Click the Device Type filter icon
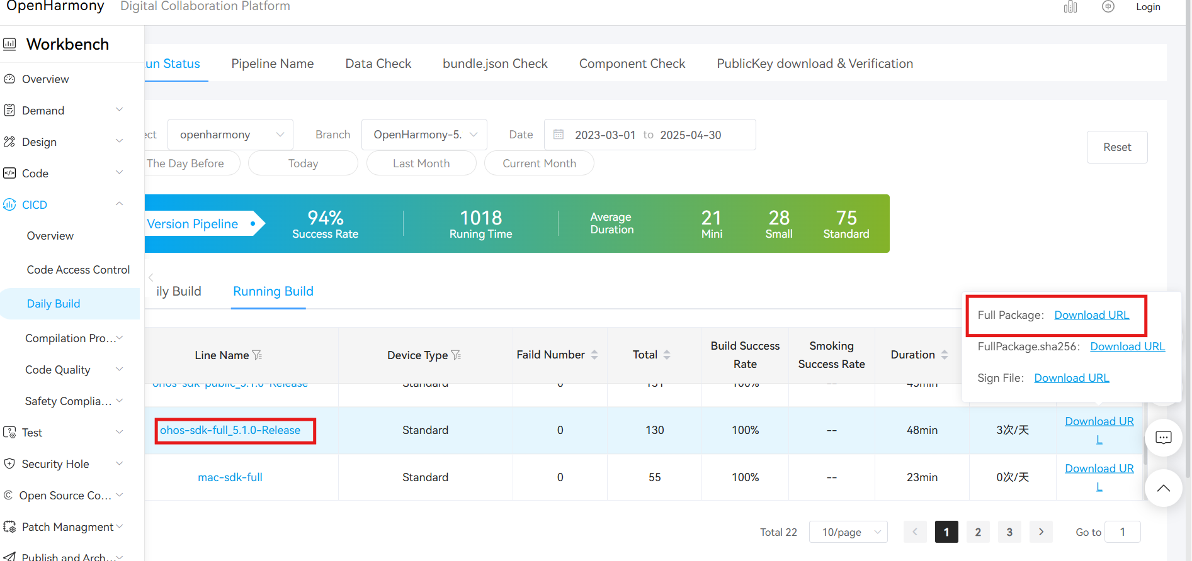The height and width of the screenshot is (561, 1192). point(456,355)
